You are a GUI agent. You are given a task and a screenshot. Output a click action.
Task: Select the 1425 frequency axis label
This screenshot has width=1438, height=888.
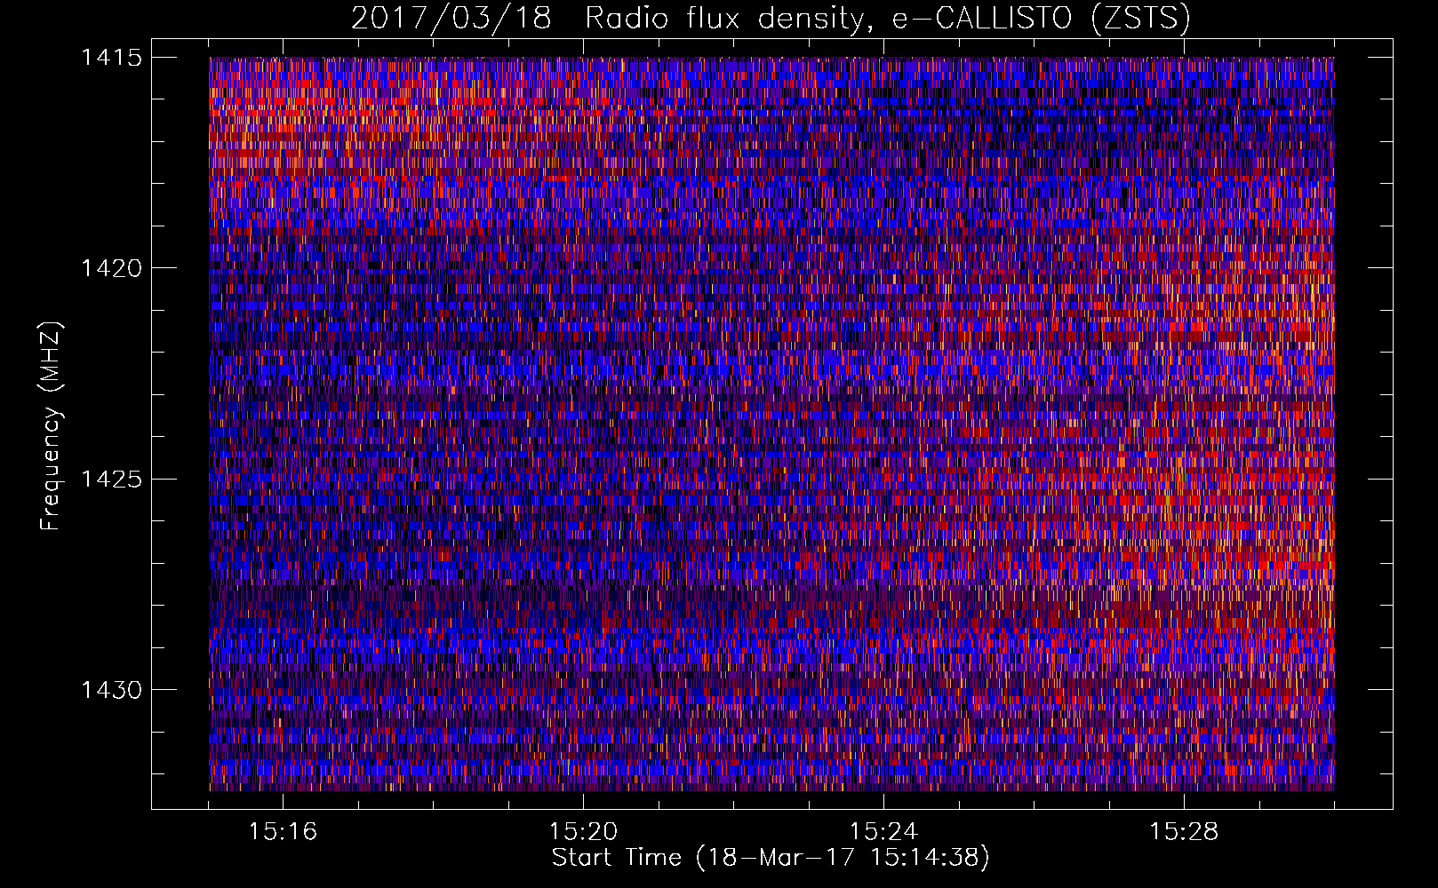tap(111, 480)
